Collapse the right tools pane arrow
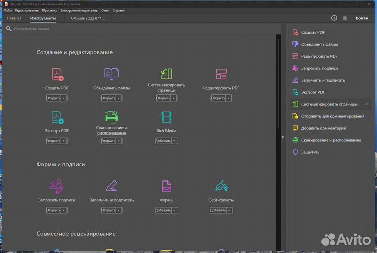The width and height of the screenshot is (377, 253). 283,137
